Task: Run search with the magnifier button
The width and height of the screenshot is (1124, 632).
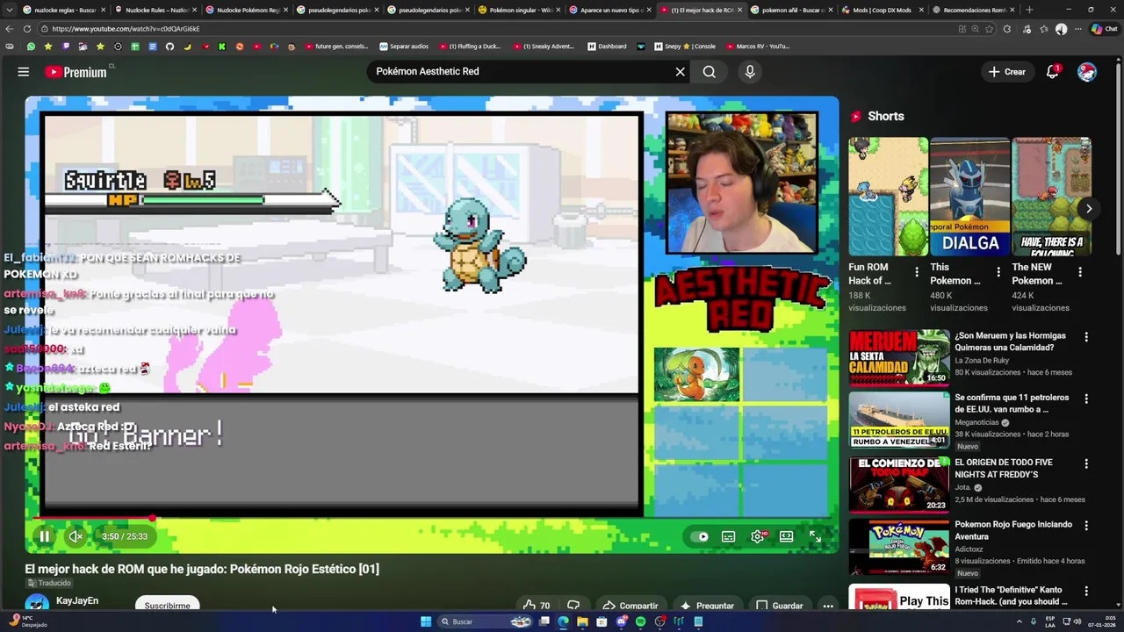Action: pos(710,72)
